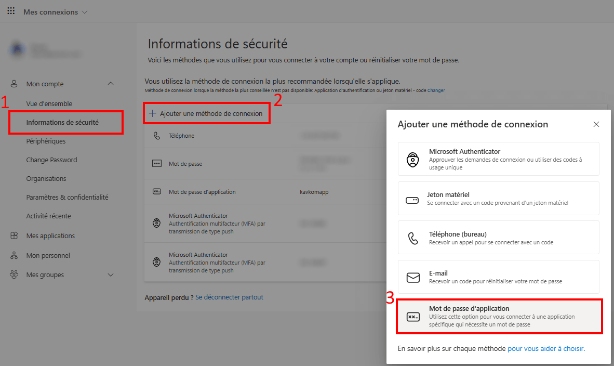
Task: Expand the Mes groupes section
Action: (111, 274)
